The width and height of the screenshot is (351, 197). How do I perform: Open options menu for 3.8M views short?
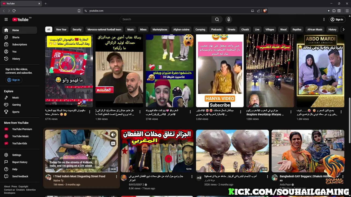coord(240,112)
